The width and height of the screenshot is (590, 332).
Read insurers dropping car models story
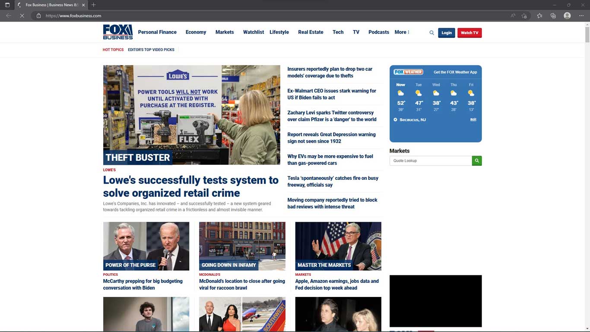[x=330, y=72]
